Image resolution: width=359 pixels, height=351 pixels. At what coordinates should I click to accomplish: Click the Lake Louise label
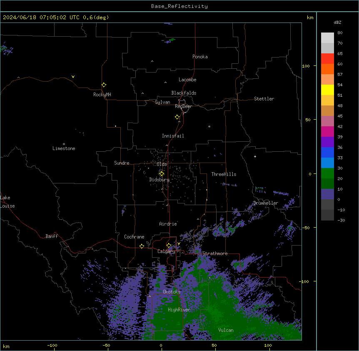point(7,202)
